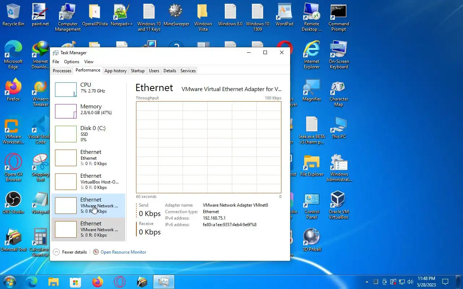Show hidden system tray icons

pos(367,282)
